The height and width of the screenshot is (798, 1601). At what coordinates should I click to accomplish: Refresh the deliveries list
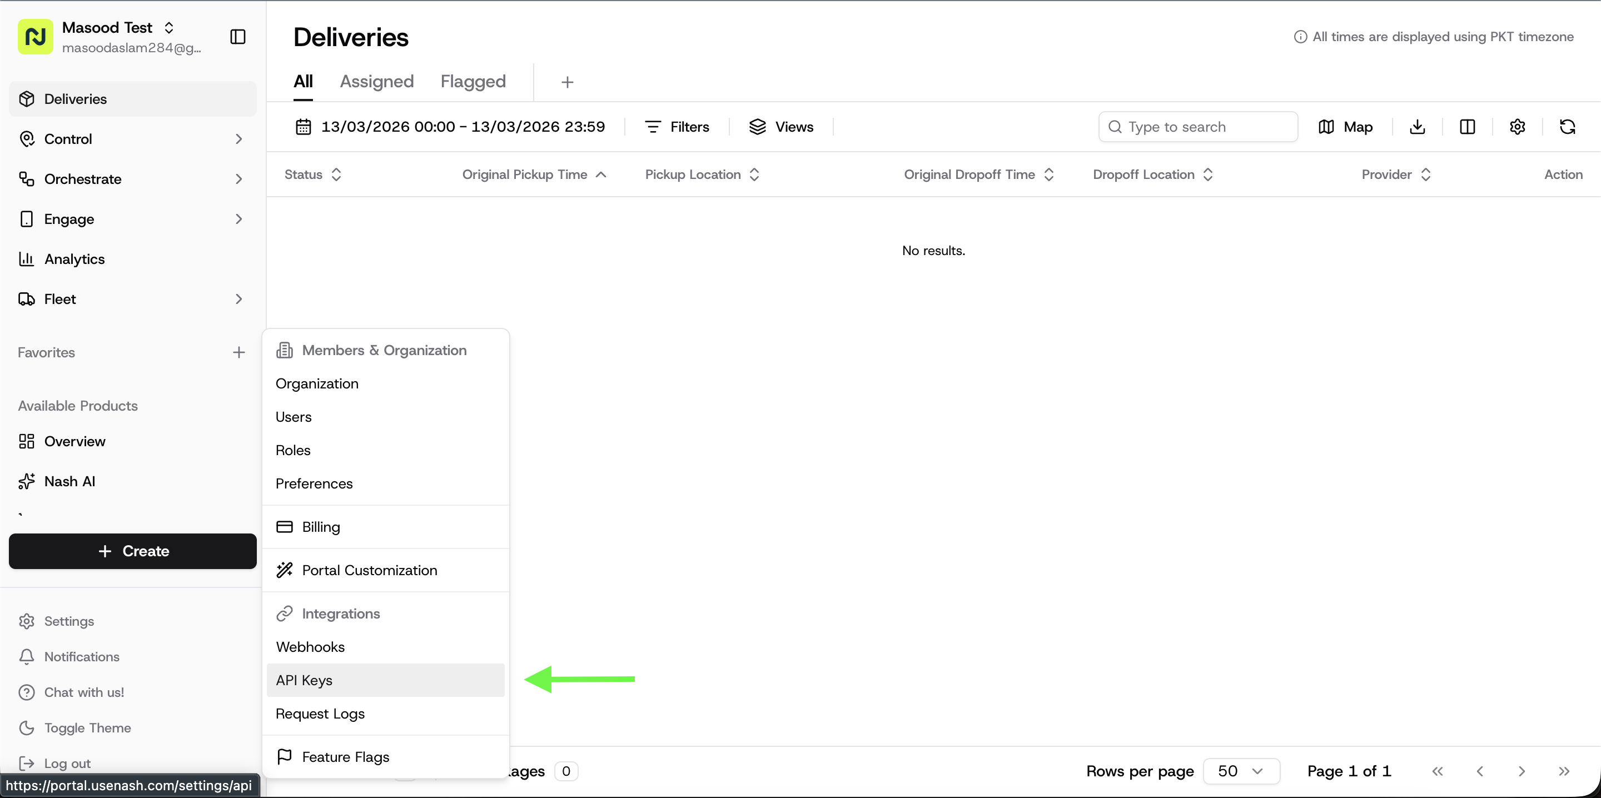click(1567, 127)
